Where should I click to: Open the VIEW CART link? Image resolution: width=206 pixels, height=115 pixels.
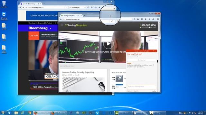pyautogui.click(x=144, y=27)
